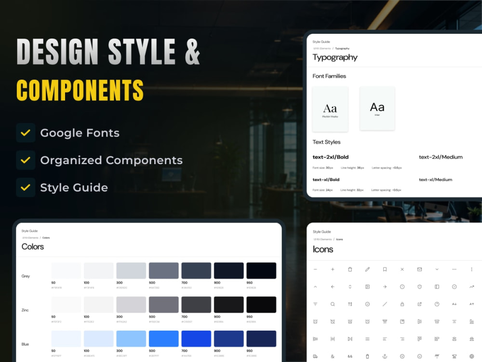The width and height of the screenshot is (482, 362).
Task: Click the padlock icon
Action: (402, 304)
